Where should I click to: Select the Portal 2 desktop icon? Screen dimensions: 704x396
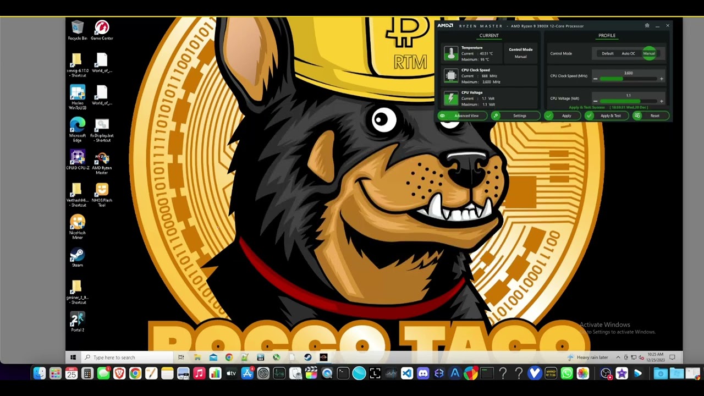coord(77,322)
